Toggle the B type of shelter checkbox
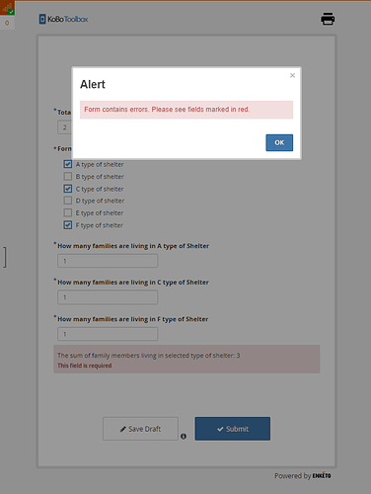Viewport: 371px width, 494px height. pos(68,176)
